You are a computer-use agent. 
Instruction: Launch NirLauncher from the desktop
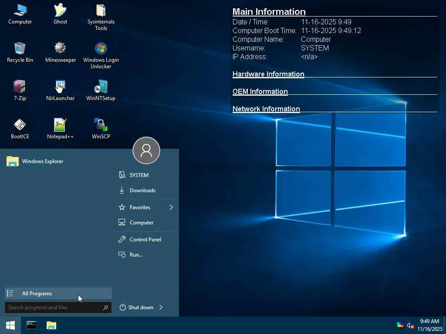[x=60, y=90]
